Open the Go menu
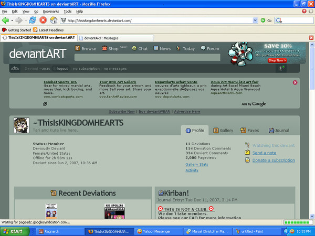315x236 pixels. point(36,12)
